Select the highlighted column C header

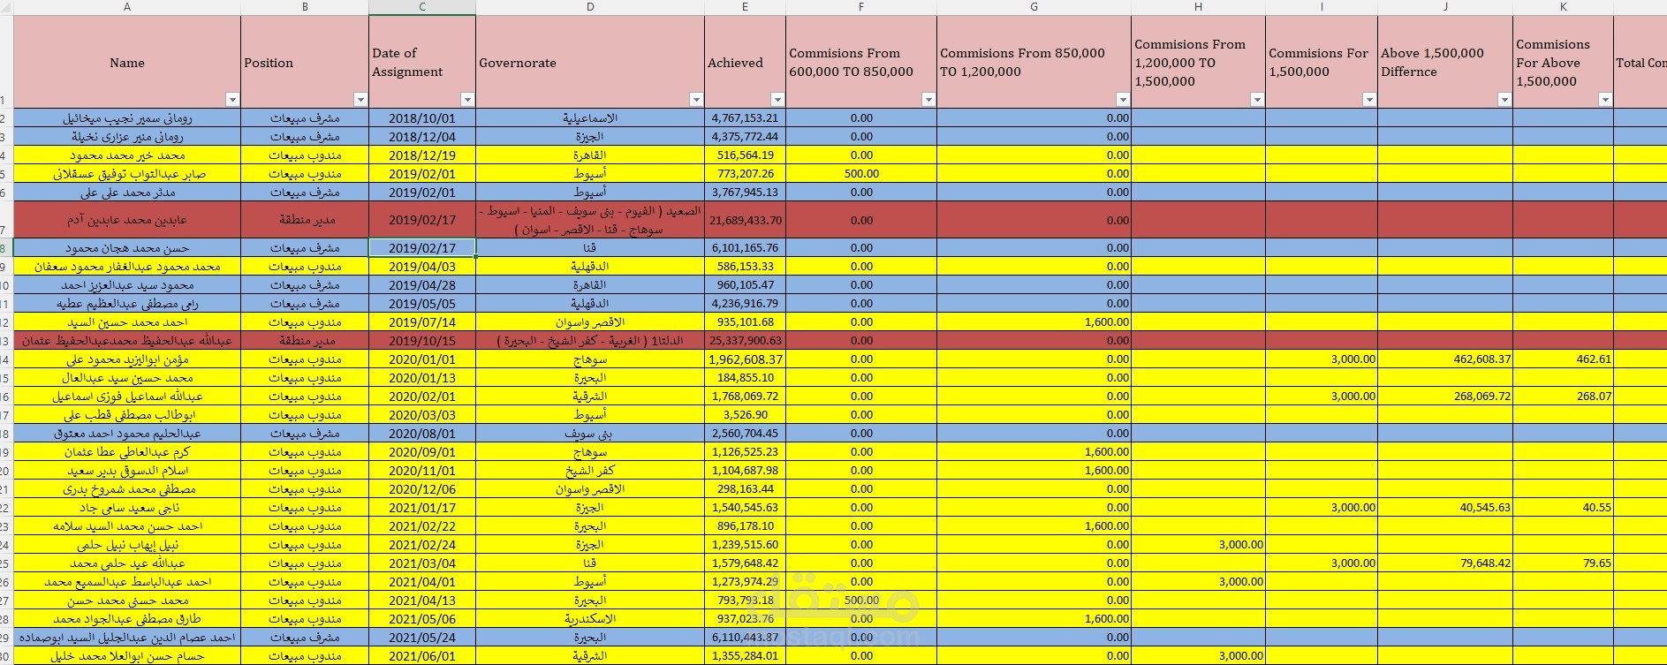point(422,7)
